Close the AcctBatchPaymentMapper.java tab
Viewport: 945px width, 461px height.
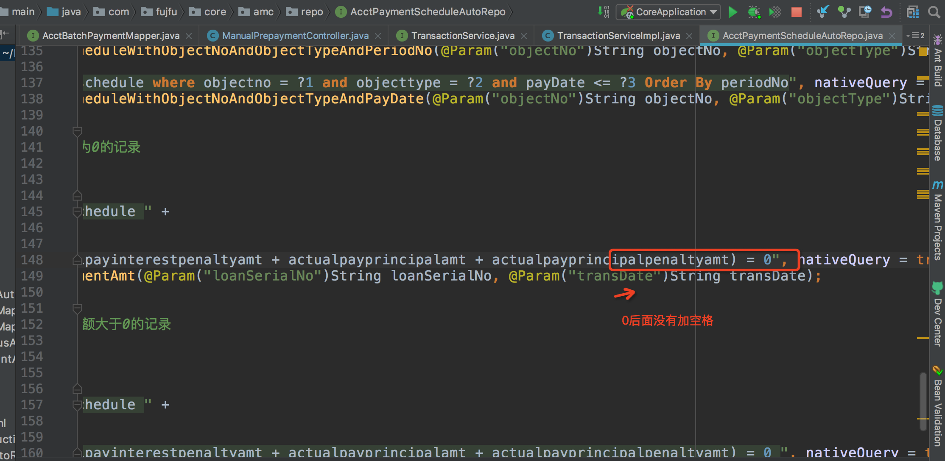189,36
